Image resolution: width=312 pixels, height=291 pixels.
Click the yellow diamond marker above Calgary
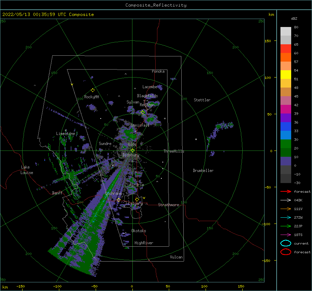point(137,199)
